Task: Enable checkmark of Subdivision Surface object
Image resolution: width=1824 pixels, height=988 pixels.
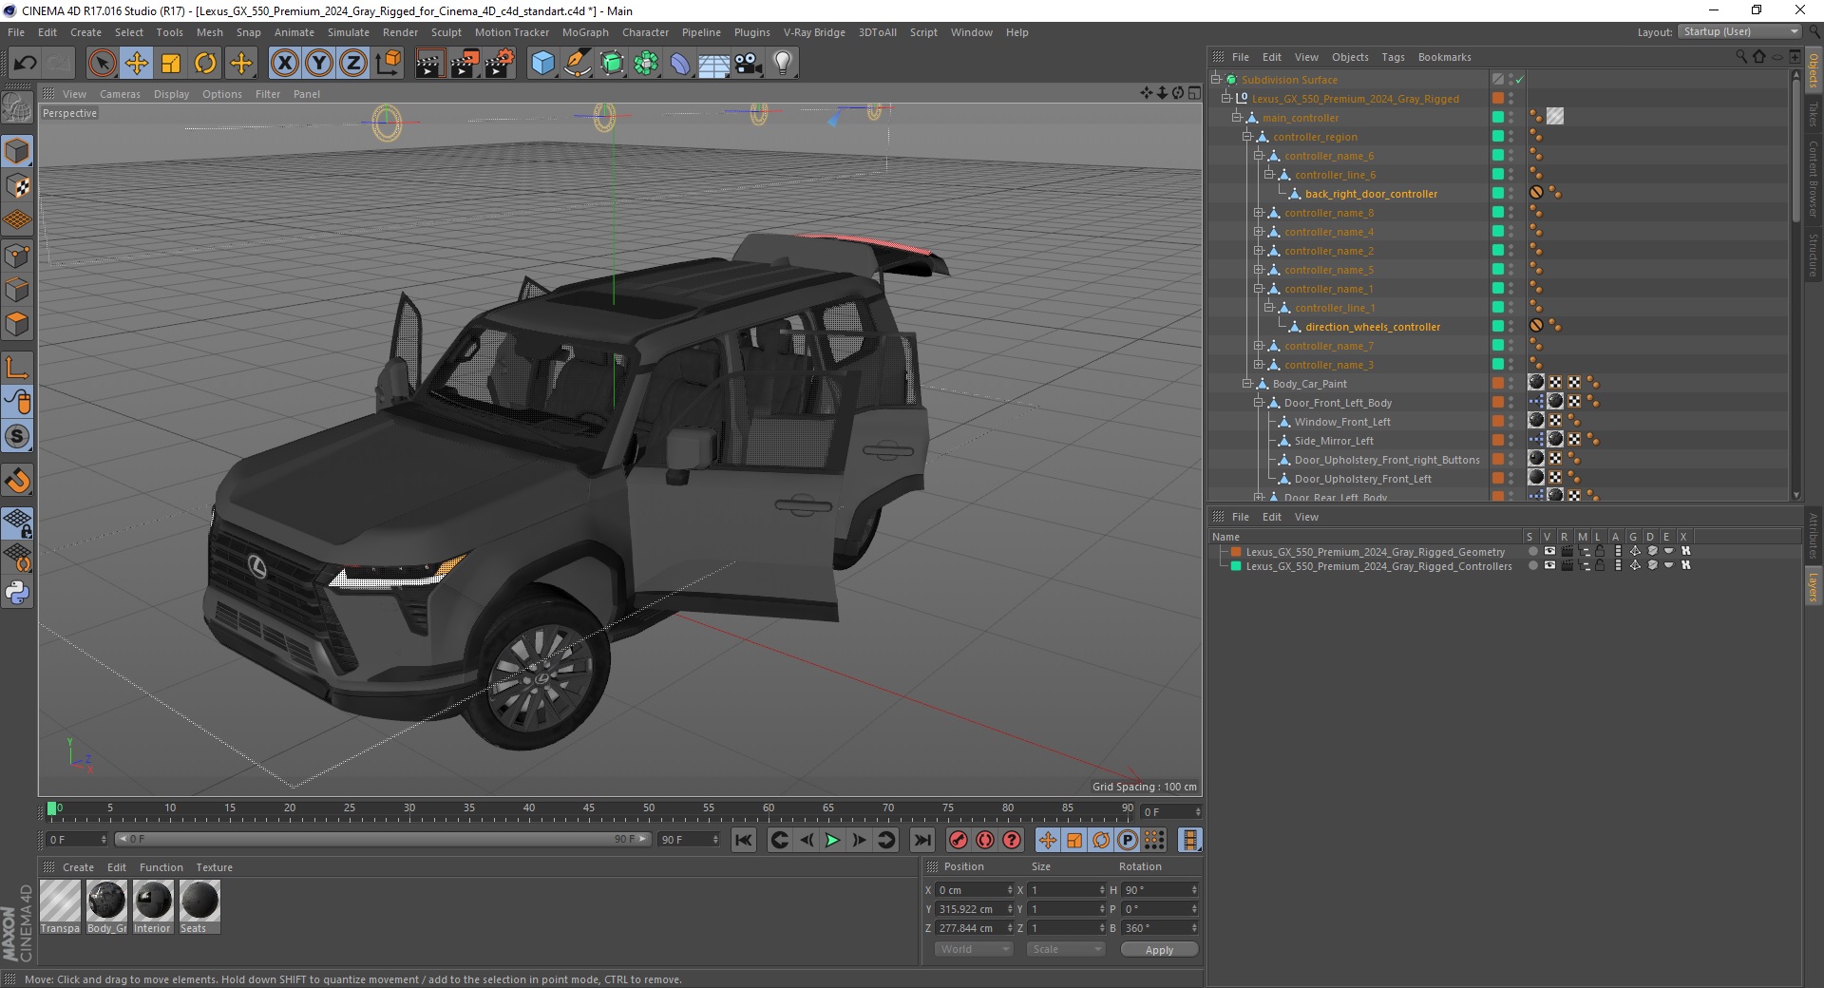Action: 1520,80
